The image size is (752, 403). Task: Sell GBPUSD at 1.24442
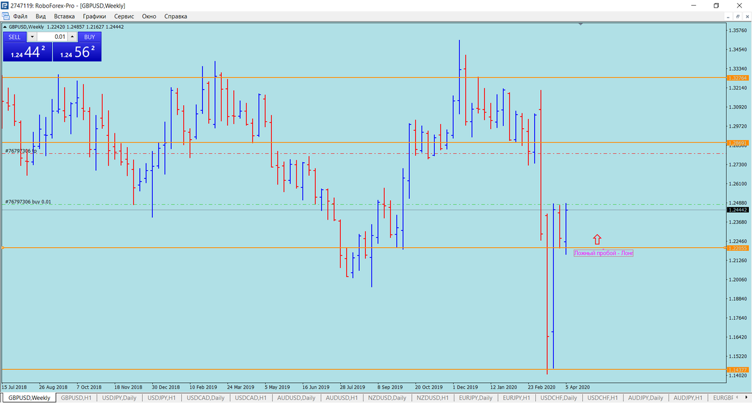[x=28, y=51]
